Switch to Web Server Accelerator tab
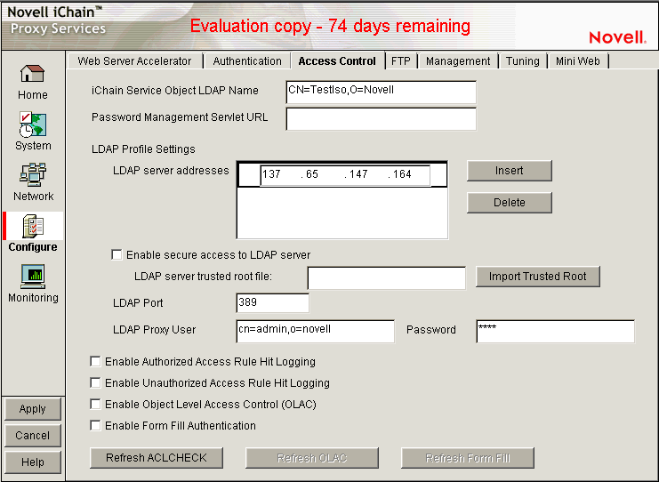The height and width of the screenshot is (482, 659). (134, 61)
